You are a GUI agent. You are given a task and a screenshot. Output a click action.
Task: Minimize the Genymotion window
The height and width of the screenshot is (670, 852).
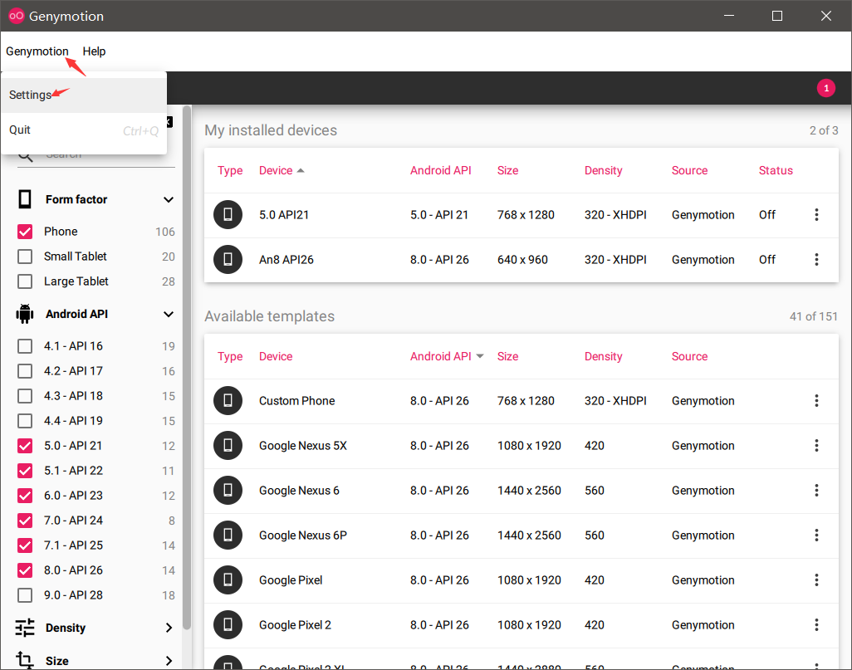(x=728, y=16)
